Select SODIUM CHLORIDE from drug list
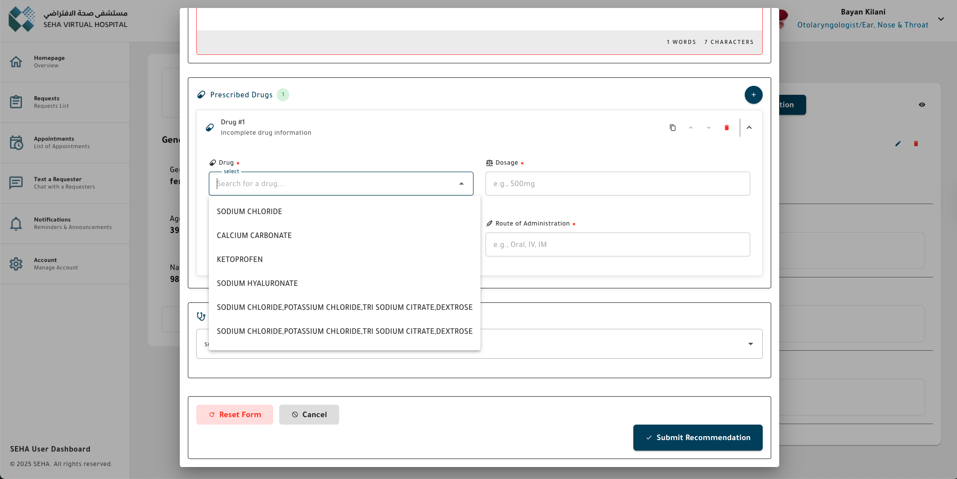The height and width of the screenshot is (479, 957). click(x=249, y=212)
